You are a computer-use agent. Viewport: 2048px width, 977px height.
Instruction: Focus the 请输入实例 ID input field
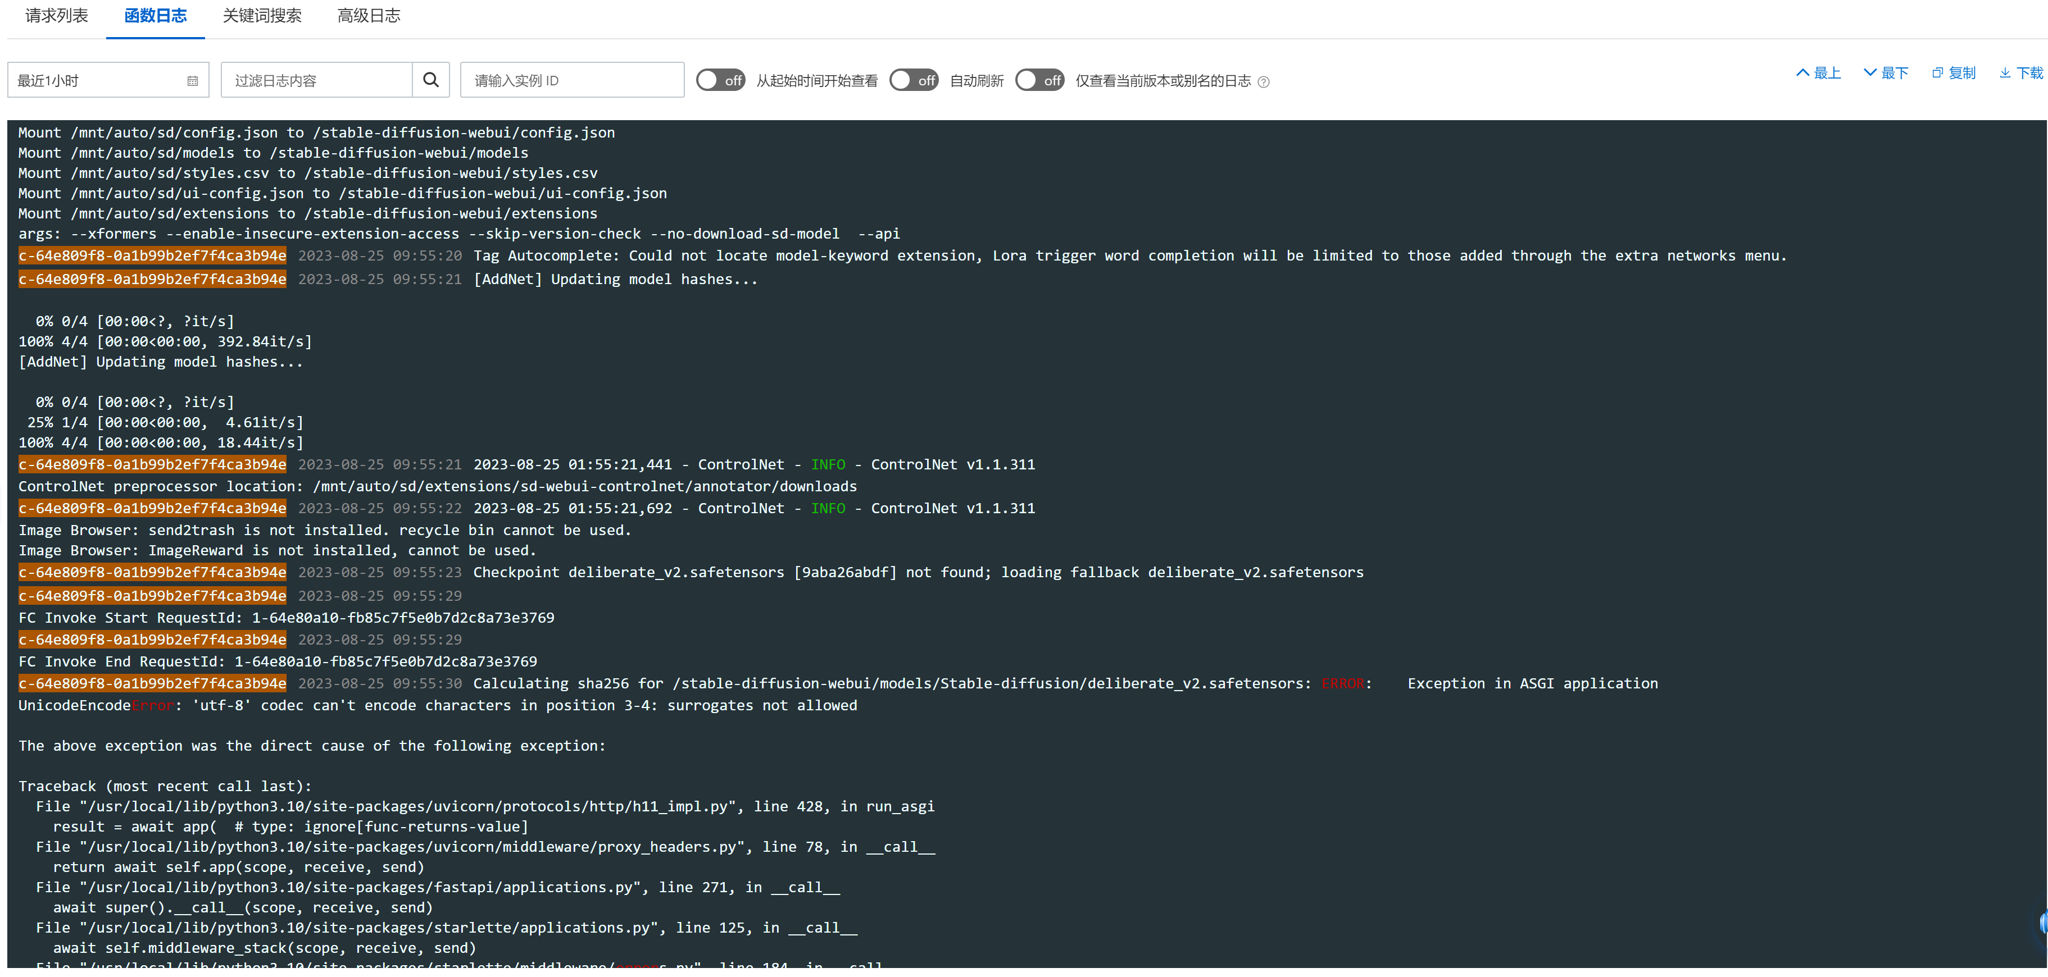point(573,80)
